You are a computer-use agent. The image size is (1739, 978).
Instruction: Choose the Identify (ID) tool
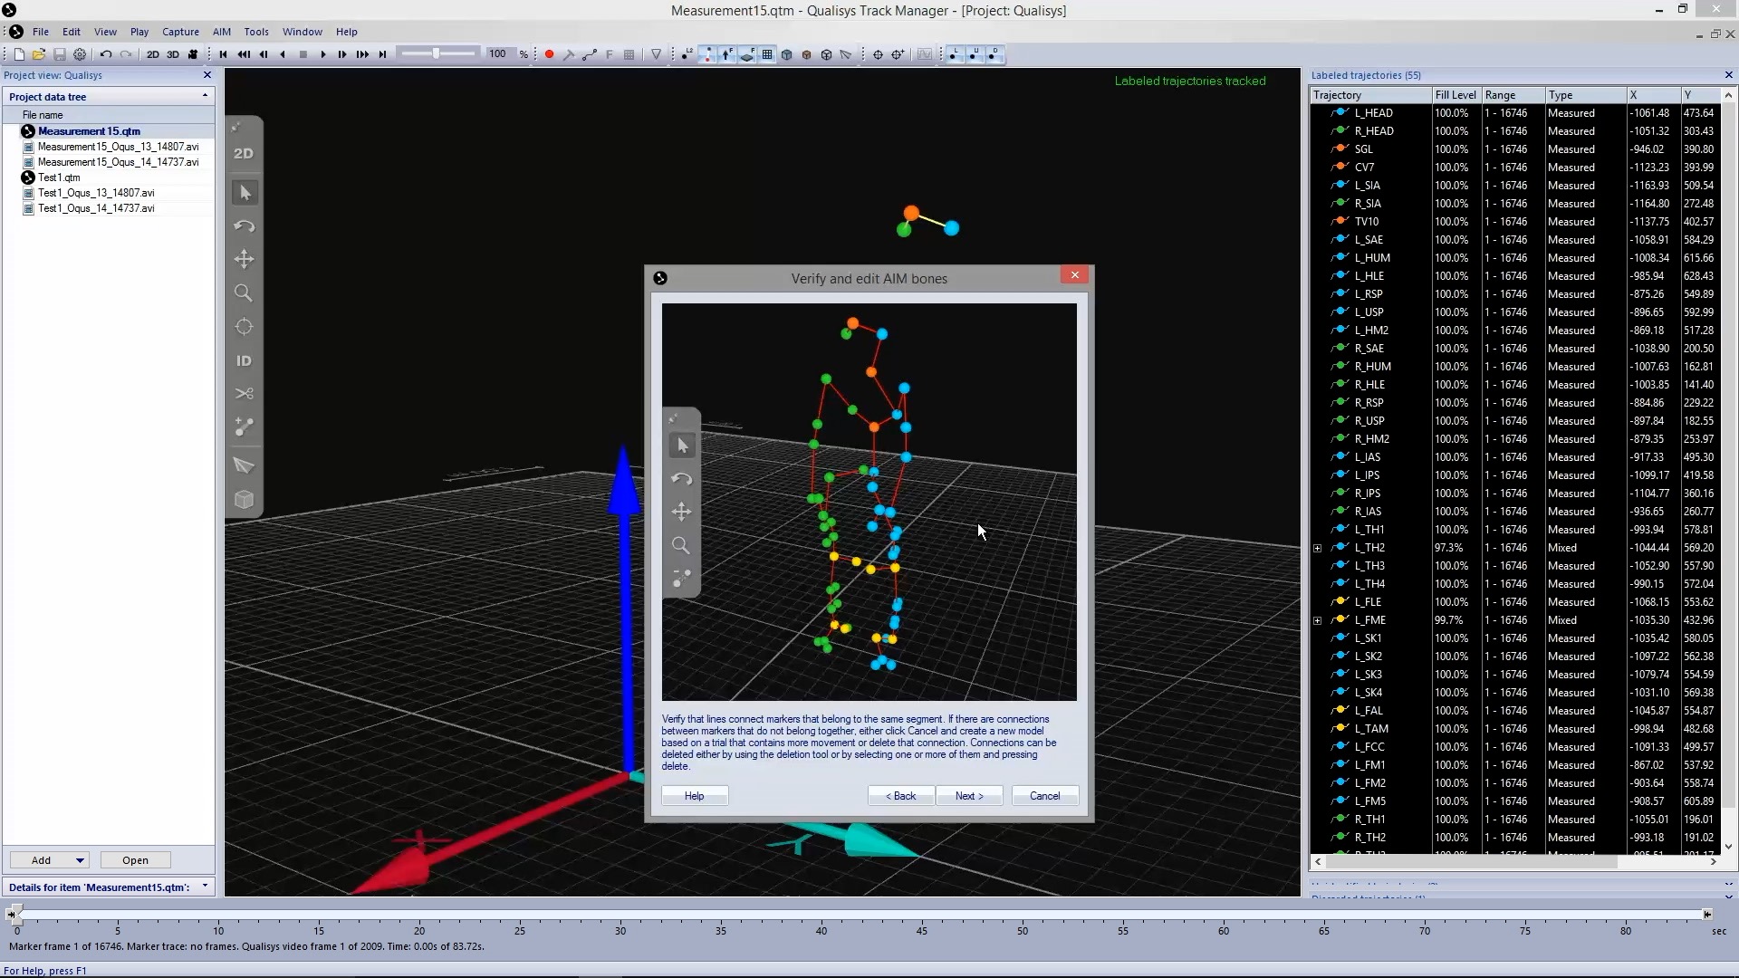(x=244, y=360)
